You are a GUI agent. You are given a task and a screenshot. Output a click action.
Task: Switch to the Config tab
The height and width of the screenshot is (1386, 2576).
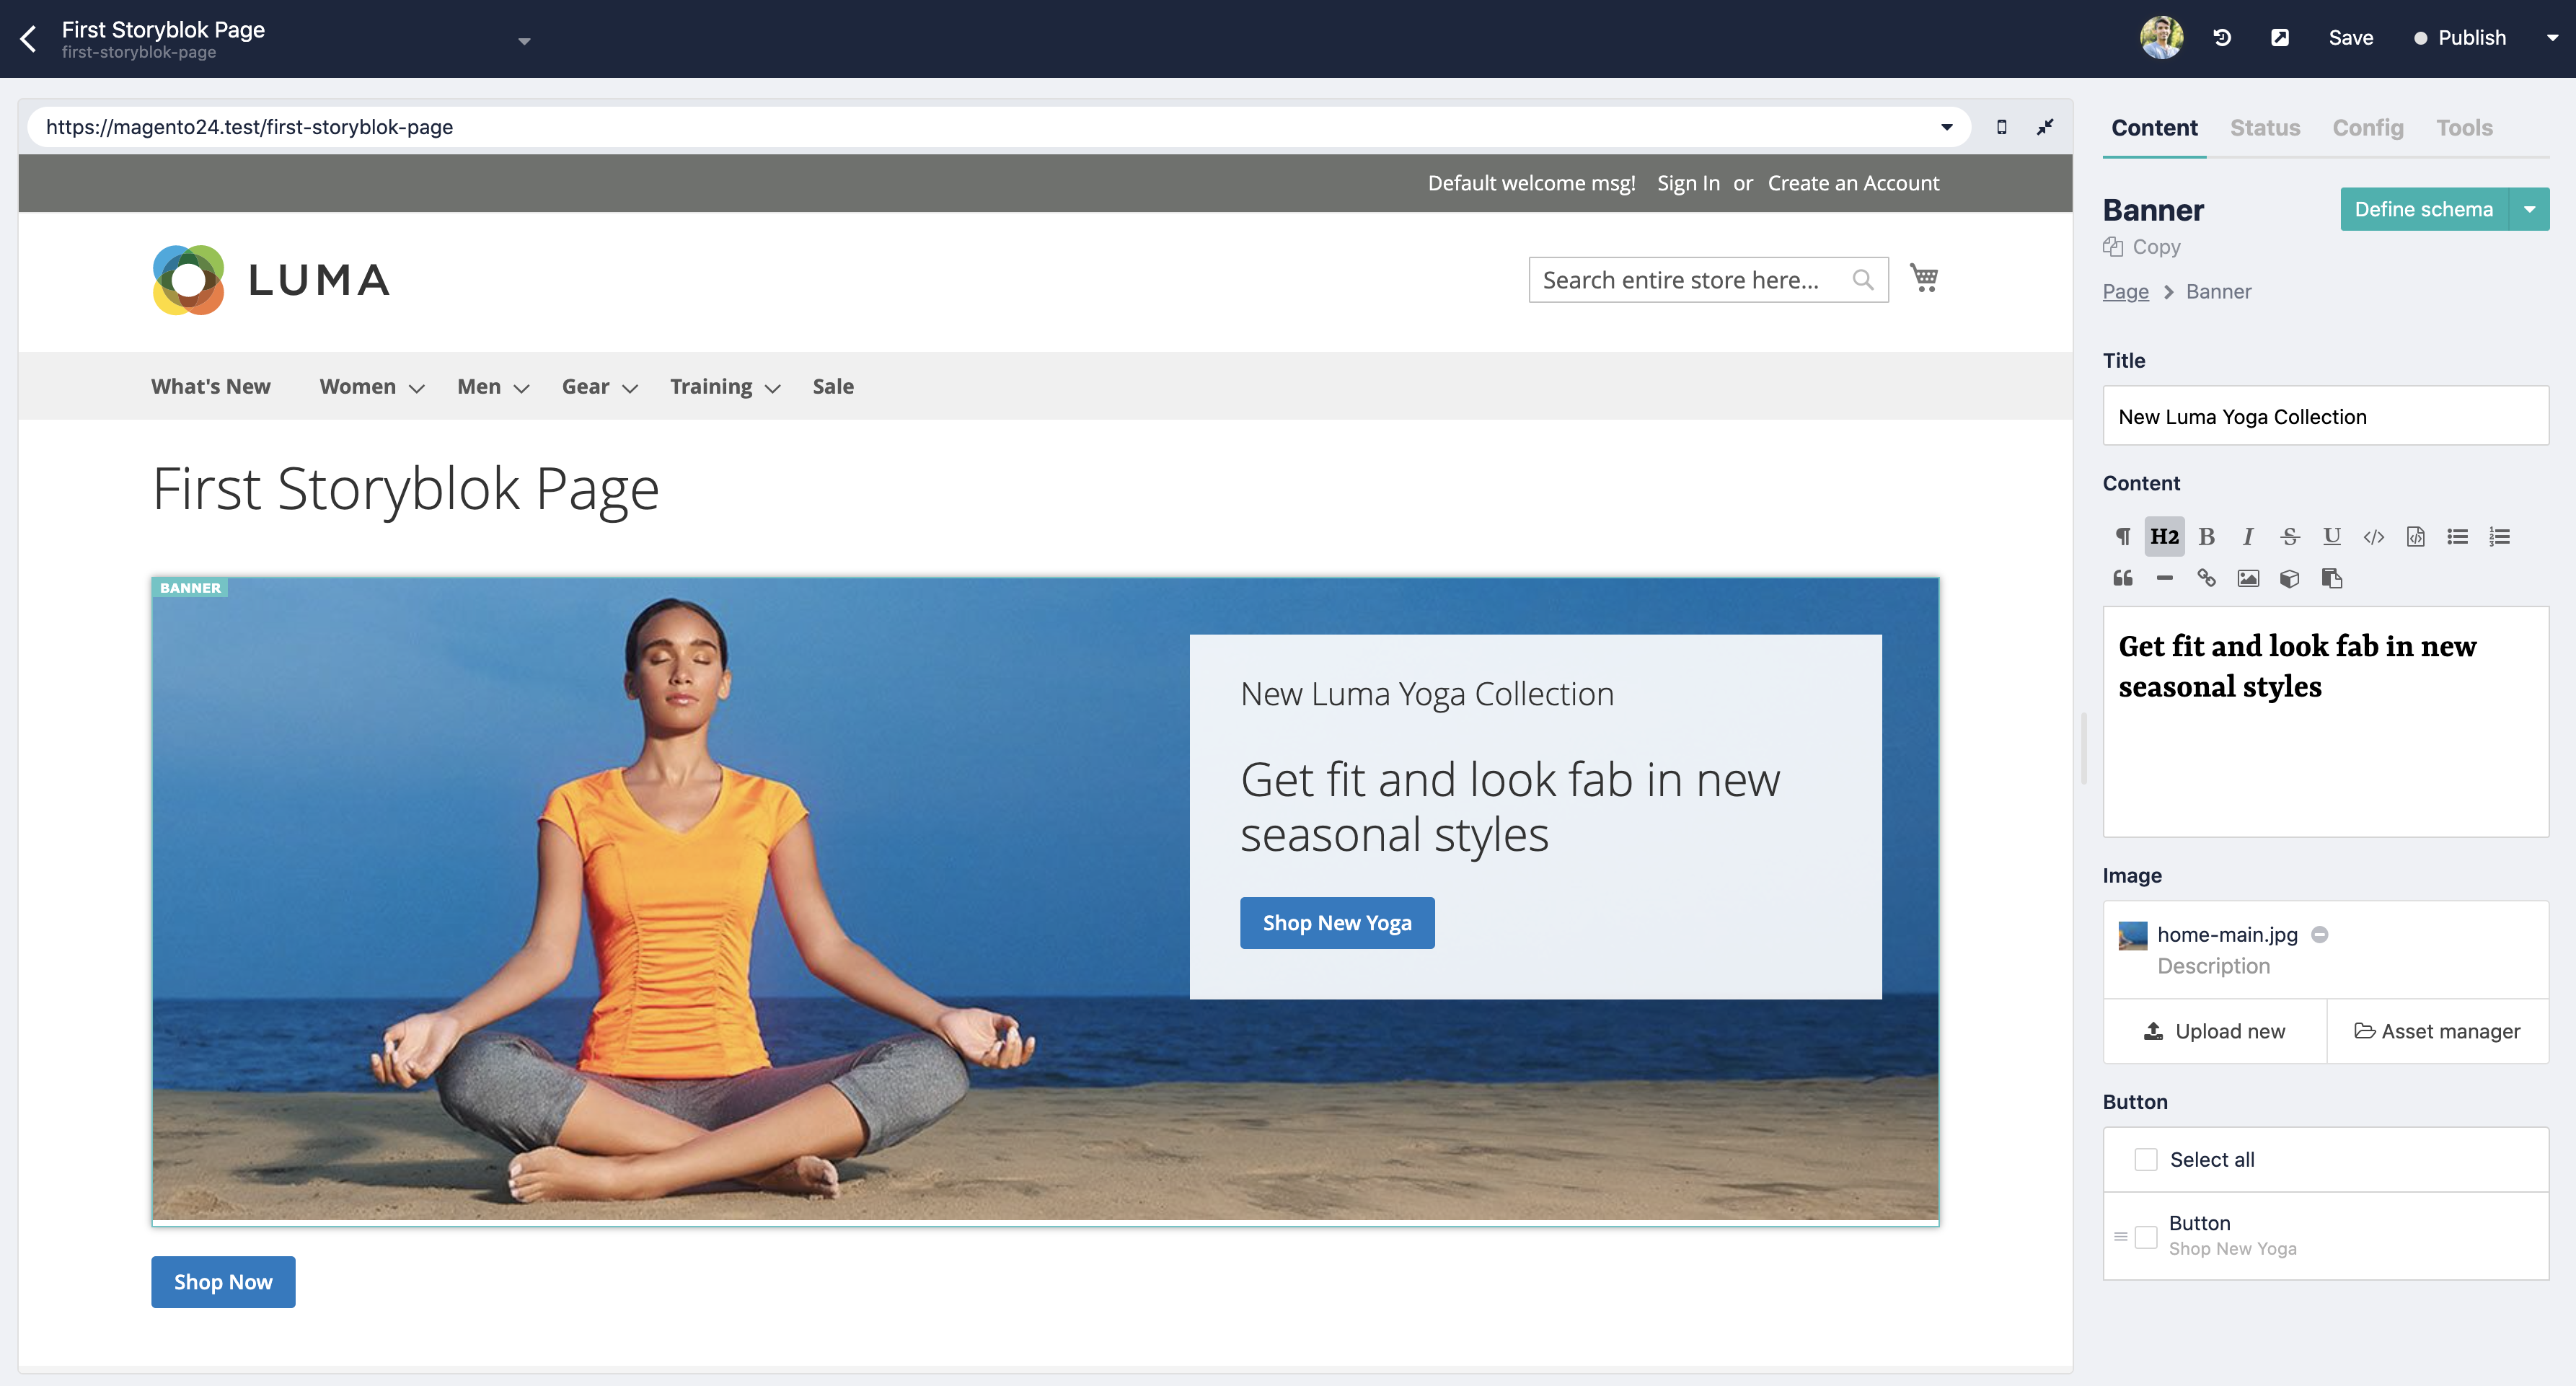pos(2367,128)
